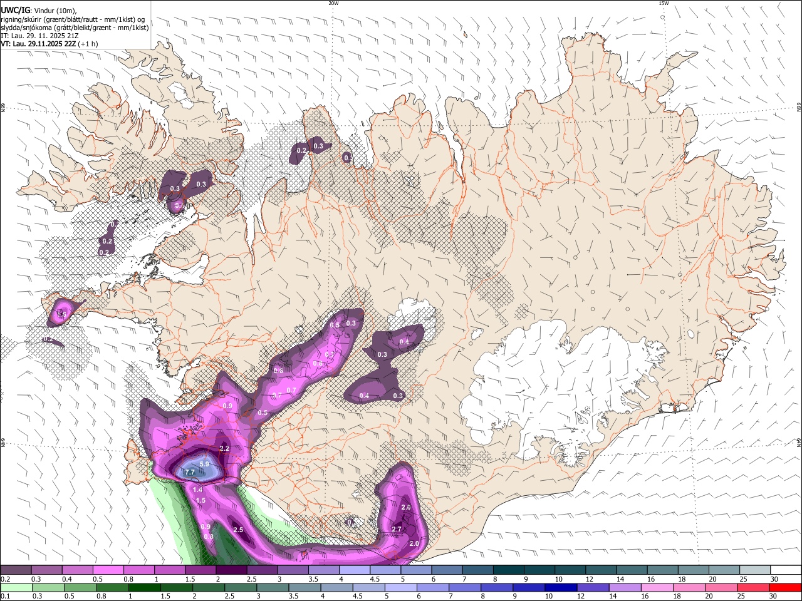Select the darkest purple swatch from 2 to 2.5

click(x=231, y=570)
